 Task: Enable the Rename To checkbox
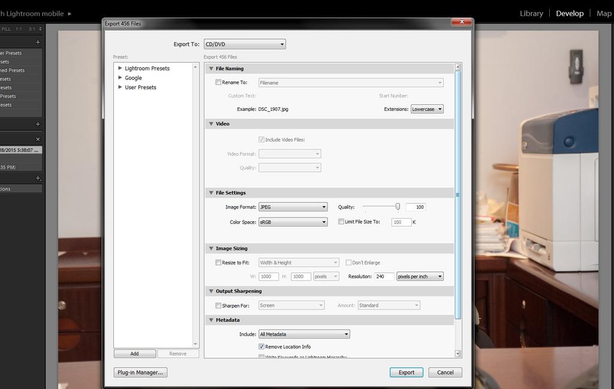tap(218, 82)
